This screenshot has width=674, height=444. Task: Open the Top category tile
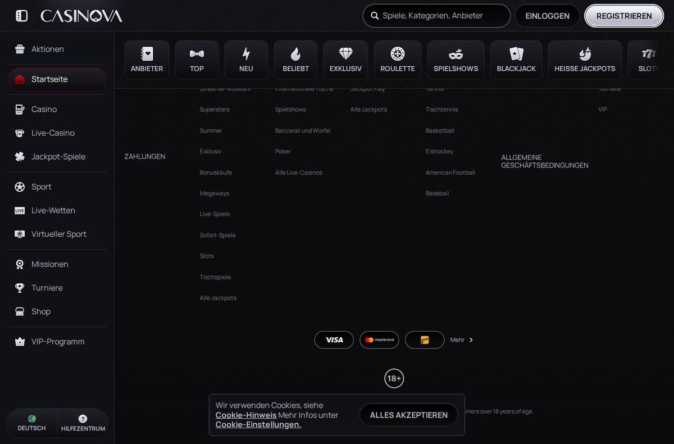click(197, 60)
